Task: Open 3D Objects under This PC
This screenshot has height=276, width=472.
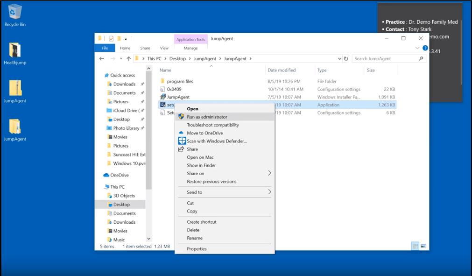Action: pyautogui.click(x=124, y=196)
